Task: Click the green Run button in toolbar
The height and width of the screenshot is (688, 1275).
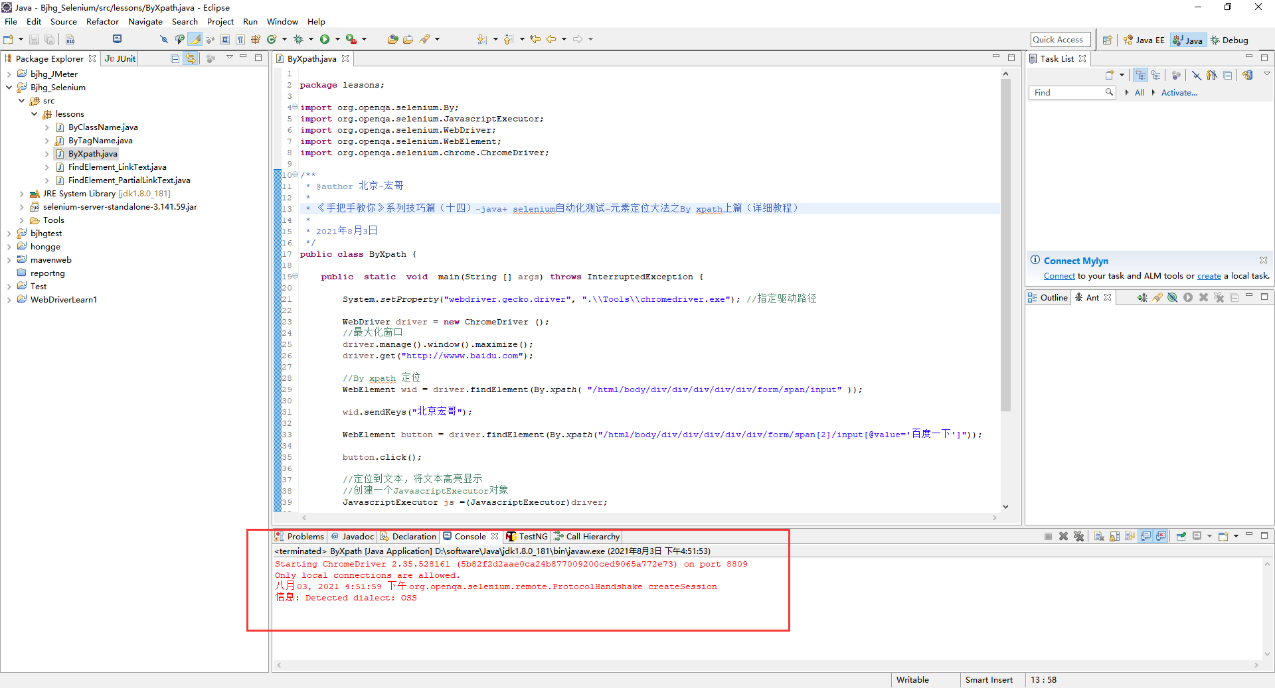Action: coord(325,40)
